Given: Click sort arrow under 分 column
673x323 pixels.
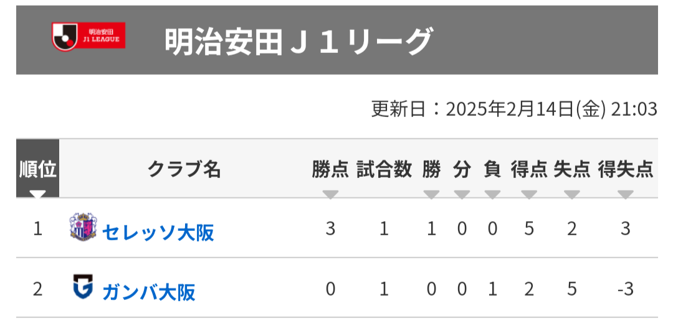Looking at the screenshot, I should click(x=462, y=194).
